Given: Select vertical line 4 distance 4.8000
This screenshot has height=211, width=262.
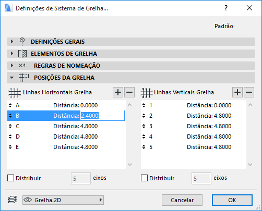Looking at the screenshot, I should pyautogui.click(x=222, y=136).
